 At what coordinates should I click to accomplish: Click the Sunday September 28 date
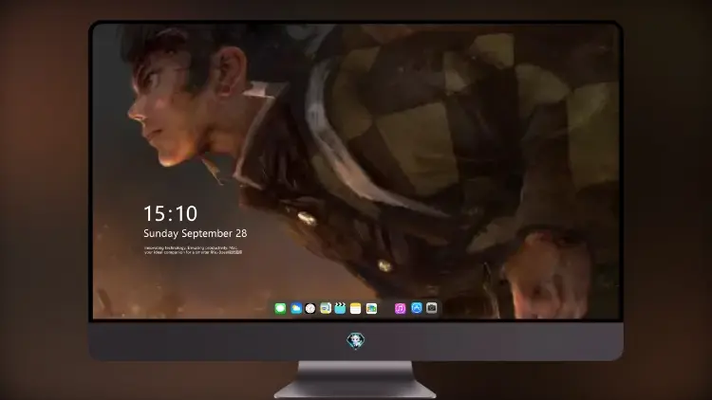coord(196,233)
